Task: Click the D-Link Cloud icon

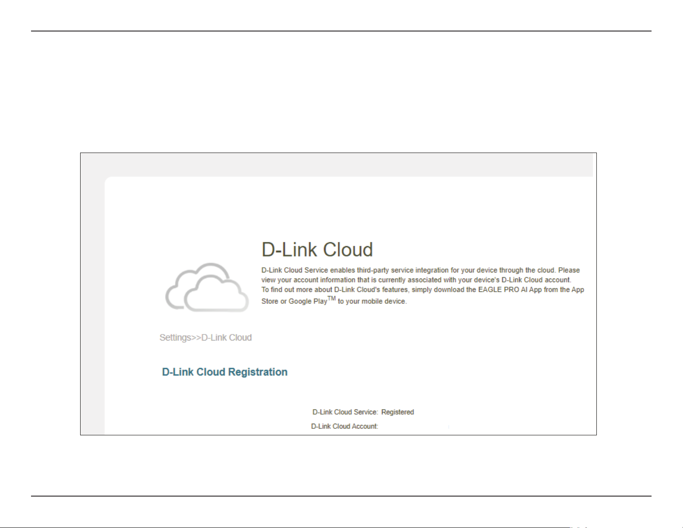Action: (207, 287)
